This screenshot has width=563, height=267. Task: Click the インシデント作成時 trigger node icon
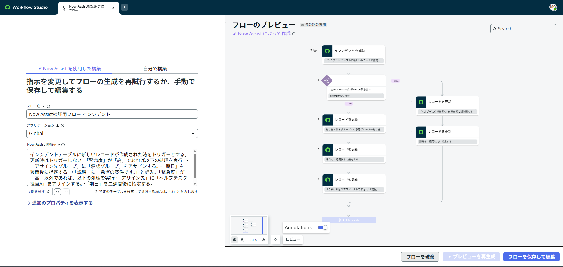(327, 51)
